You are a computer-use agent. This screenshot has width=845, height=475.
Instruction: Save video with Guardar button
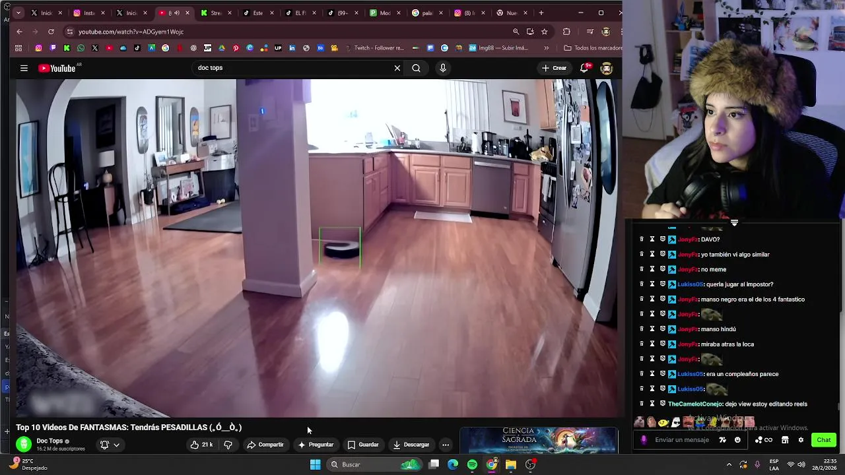pyautogui.click(x=363, y=445)
